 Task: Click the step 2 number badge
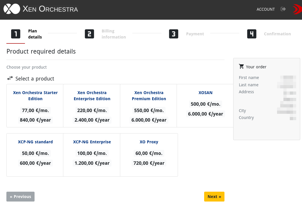coord(89,34)
